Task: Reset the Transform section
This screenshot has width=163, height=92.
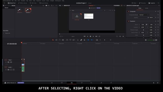Action: click(158, 21)
